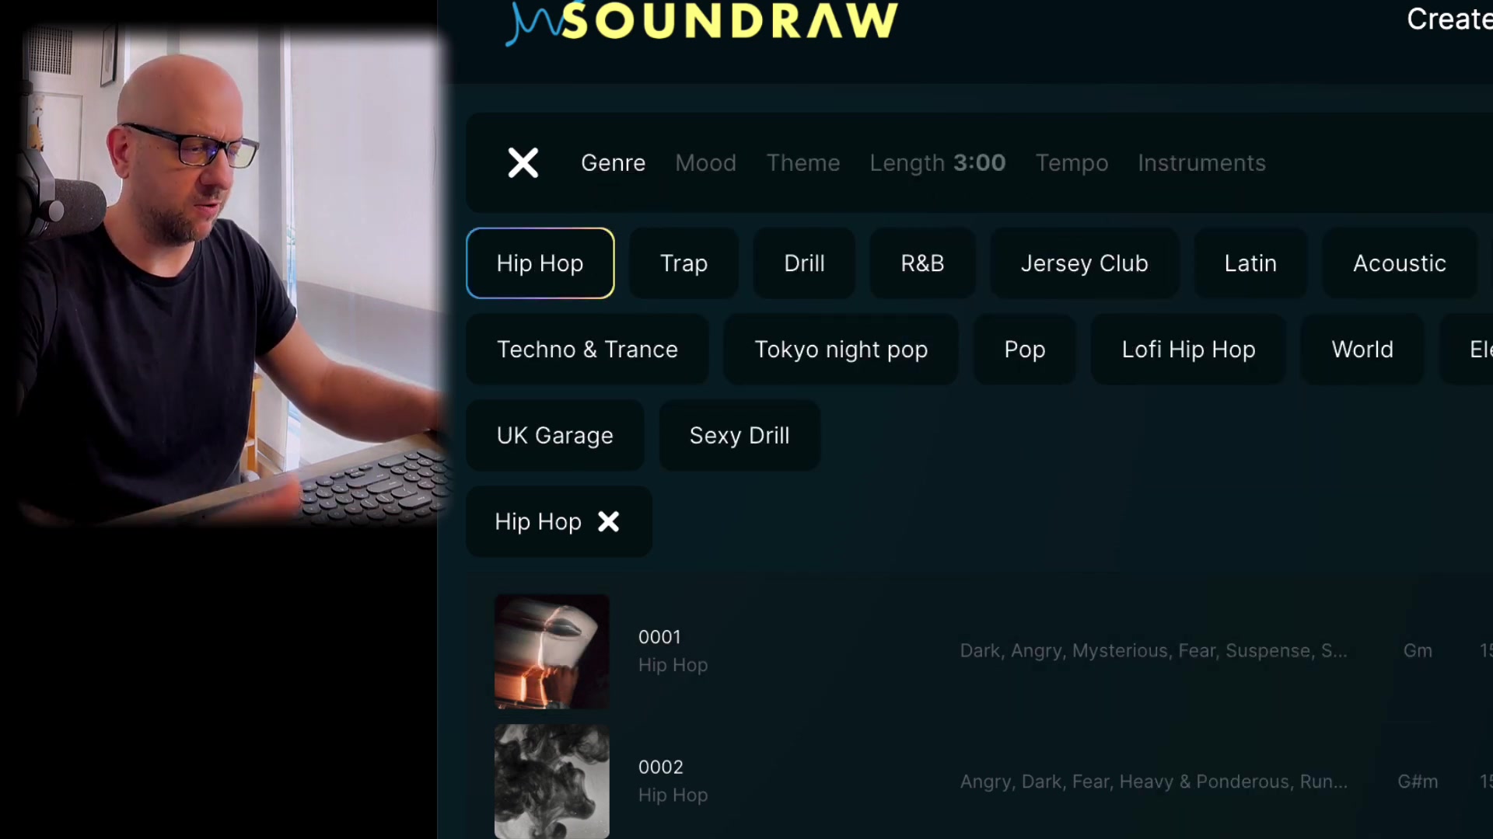Click mood tags starting 'Angry, Dark, Fear'
The height and width of the screenshot is (839, 1493).
coord(1153,782)
